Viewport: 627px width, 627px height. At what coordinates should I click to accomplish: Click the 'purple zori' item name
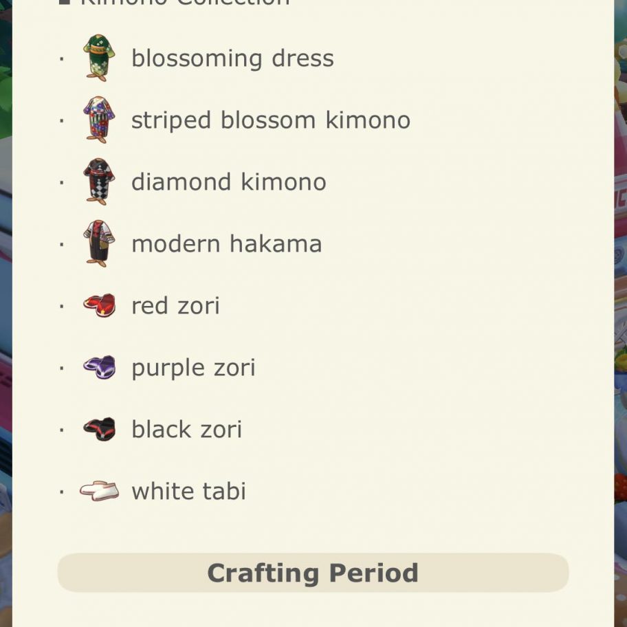[193, 368]
